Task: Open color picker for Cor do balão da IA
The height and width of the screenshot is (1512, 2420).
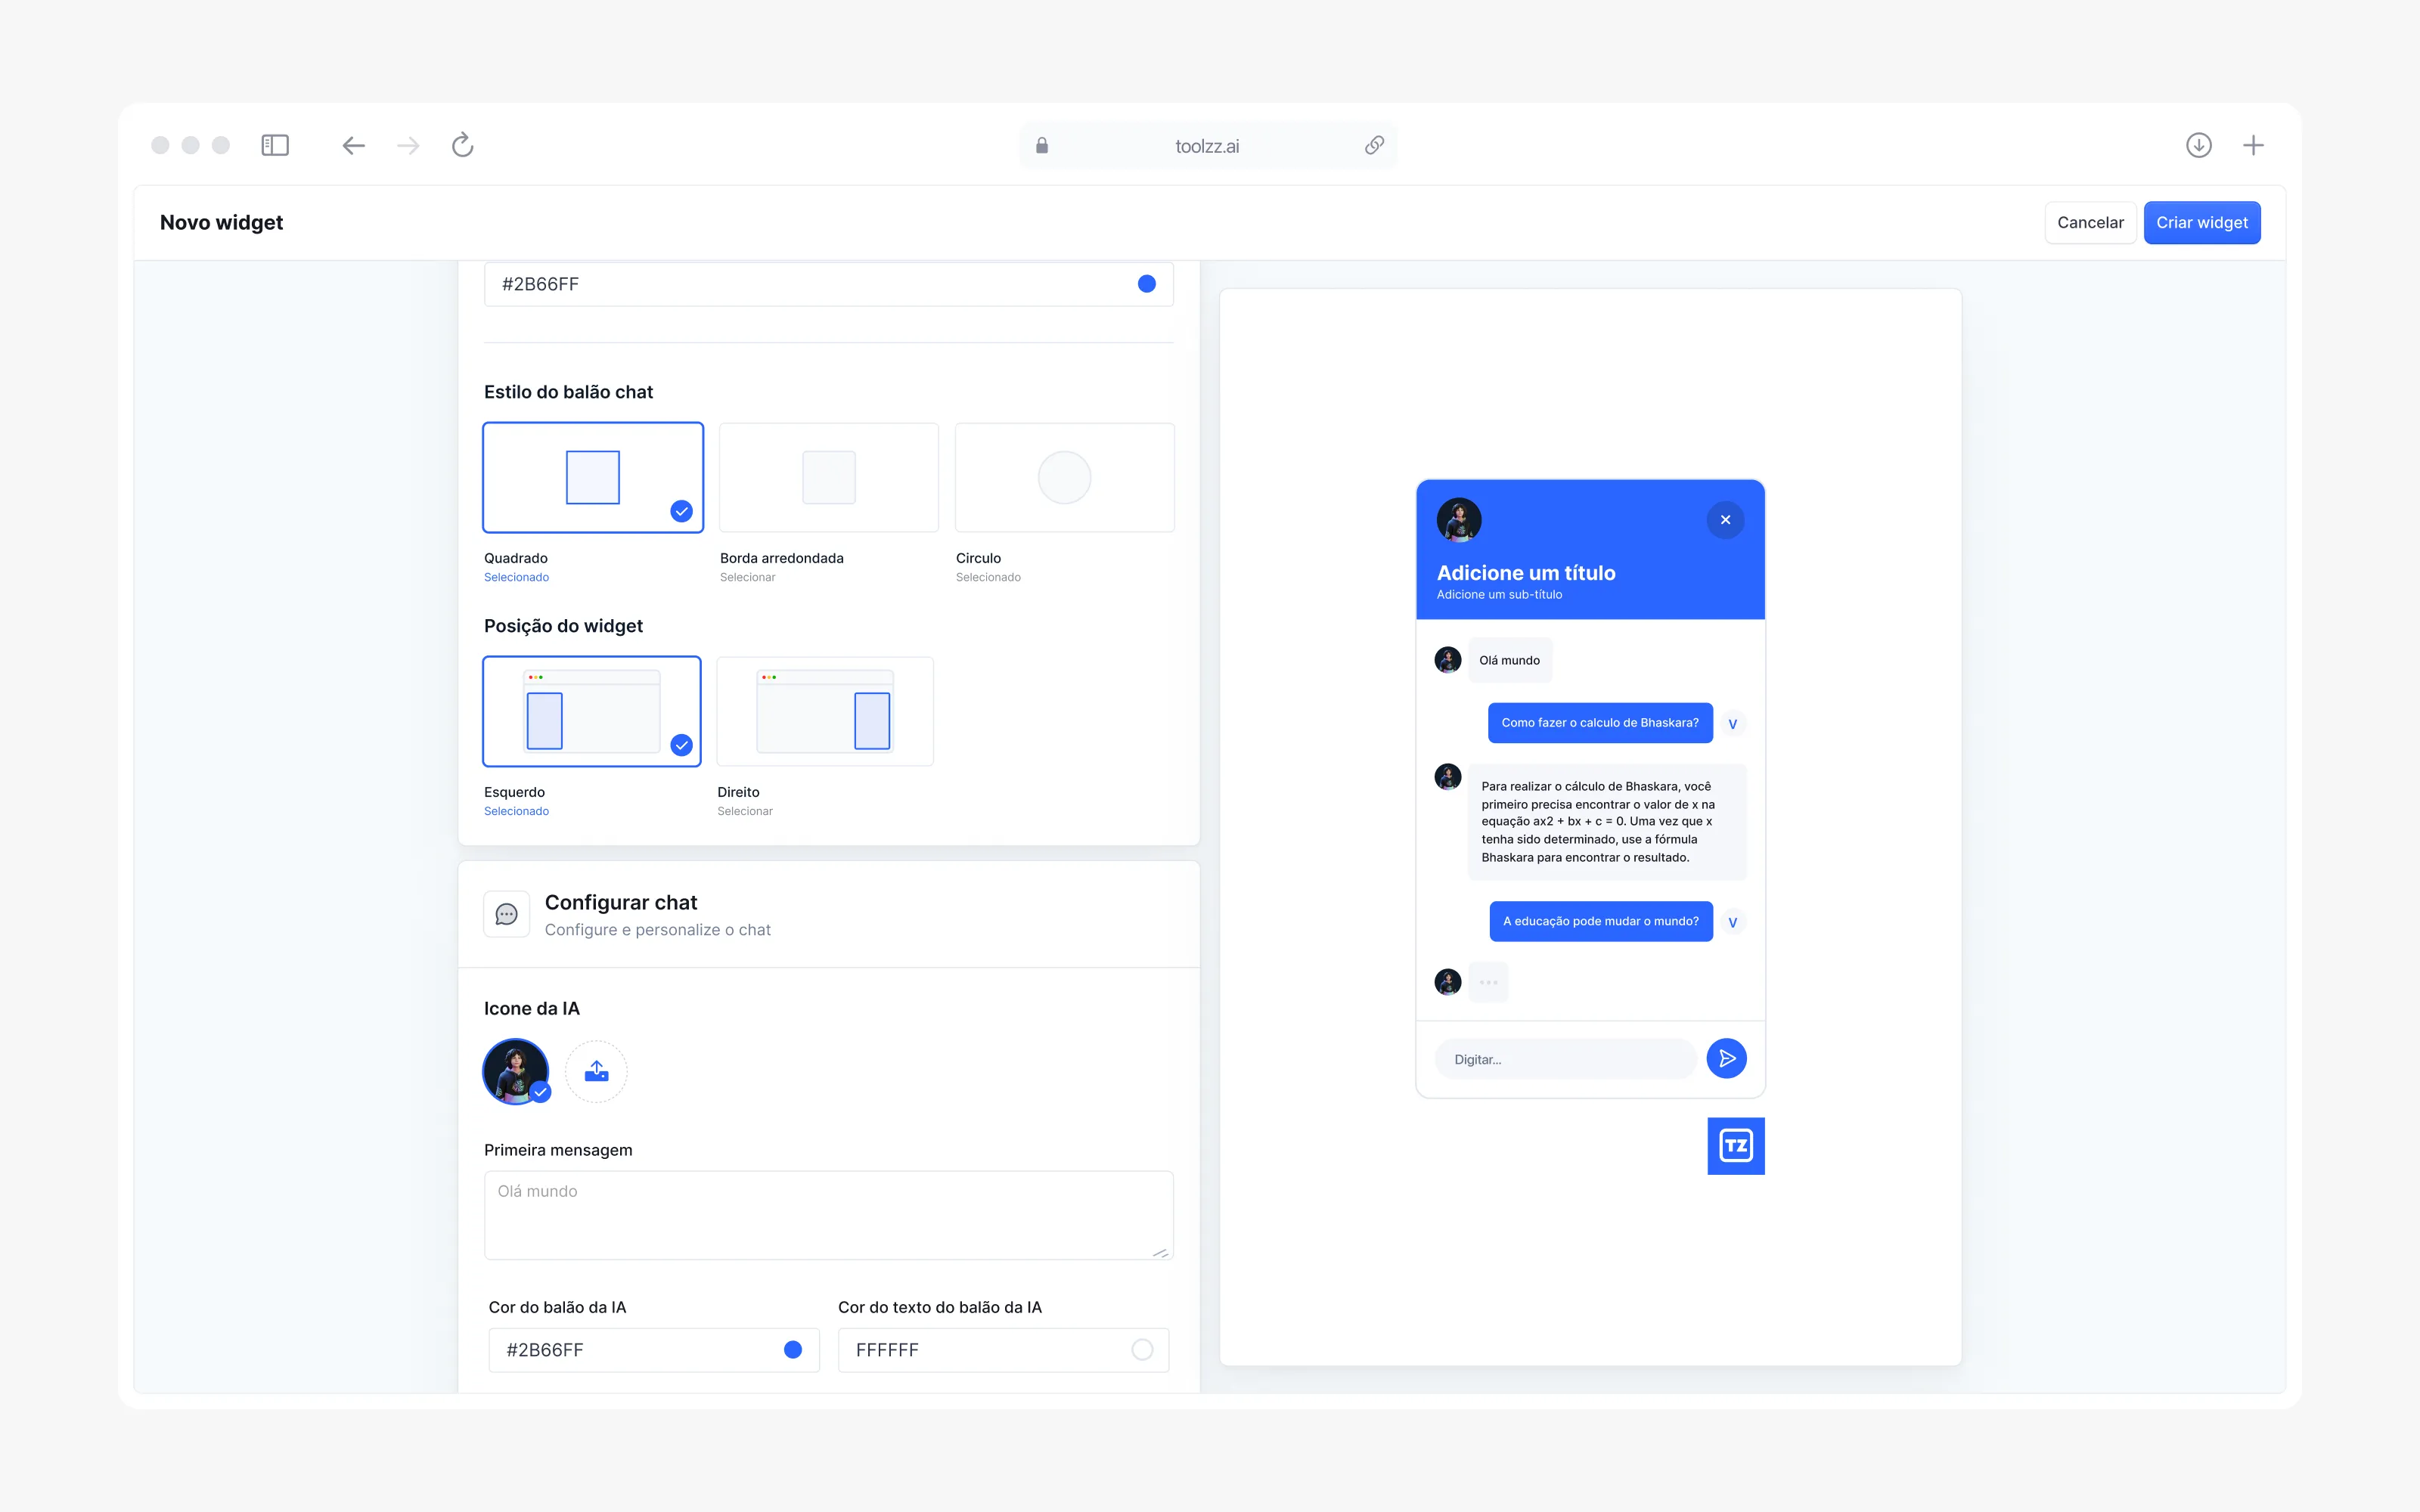Action: [x=792, y=1350]
